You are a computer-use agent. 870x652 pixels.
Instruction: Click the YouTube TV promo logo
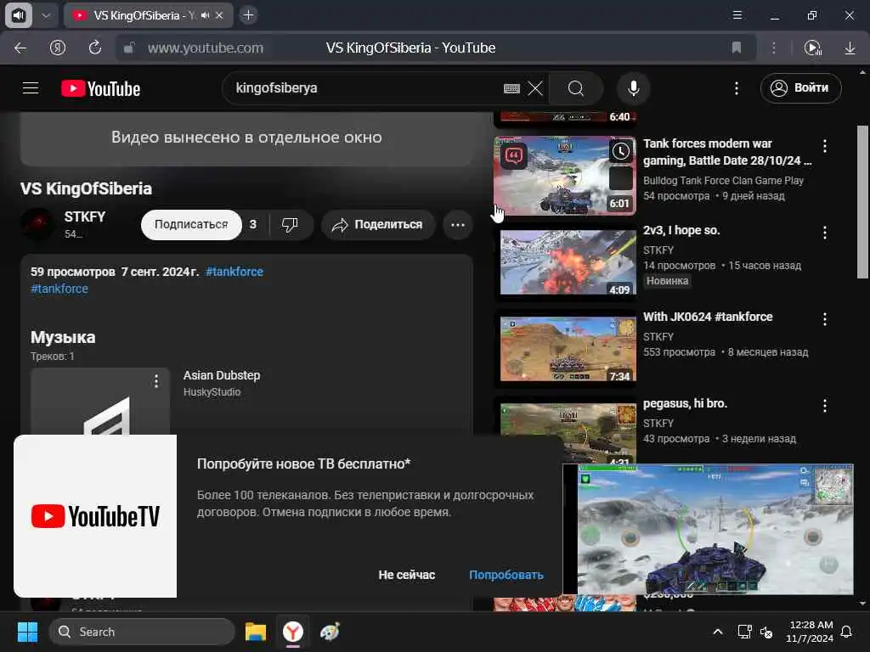coord(95,516)
